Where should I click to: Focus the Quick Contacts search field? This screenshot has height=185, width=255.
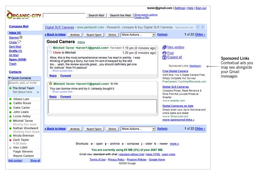[24, 83]
